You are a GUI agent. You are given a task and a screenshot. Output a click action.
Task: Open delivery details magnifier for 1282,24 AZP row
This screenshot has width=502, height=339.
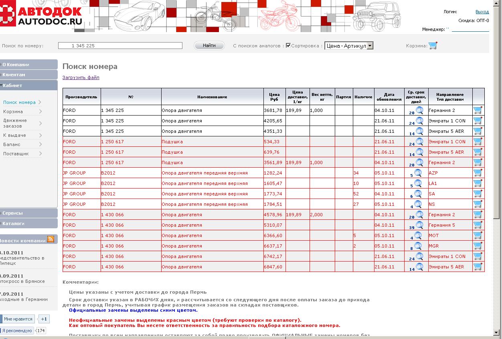418,173
